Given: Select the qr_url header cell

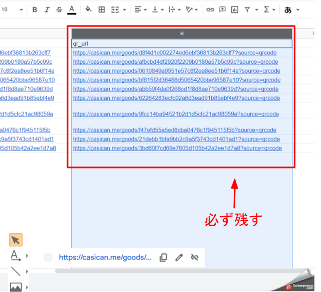Looking at the screenshot, I should [182, 44].
